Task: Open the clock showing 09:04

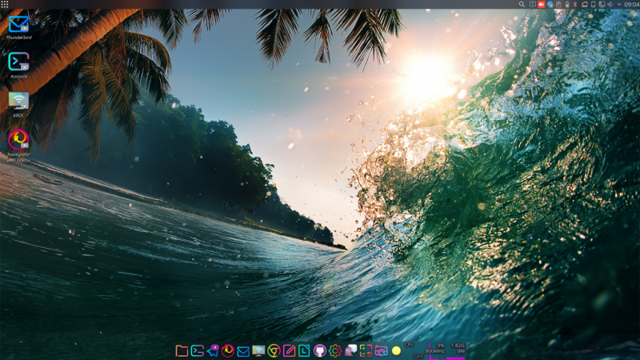Action: coord(631,5)
